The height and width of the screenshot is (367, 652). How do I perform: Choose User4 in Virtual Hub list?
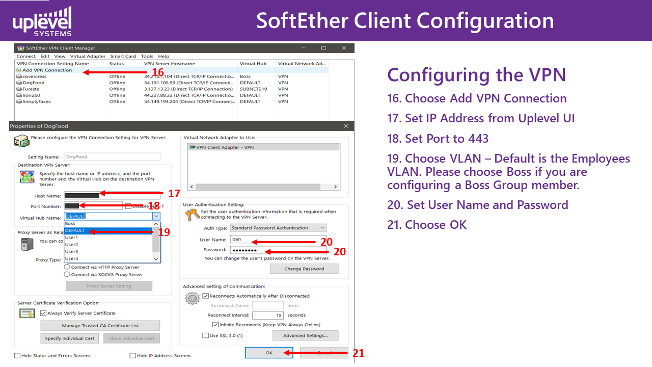[x=108, y=258]
